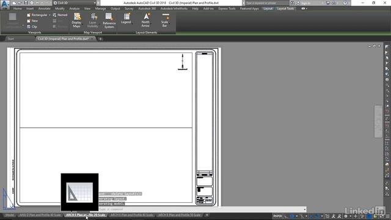Click the New drawing icon in quick access toolbar
Image resolution: width=391 pixels, height=220 pixels.
[14, 3]
